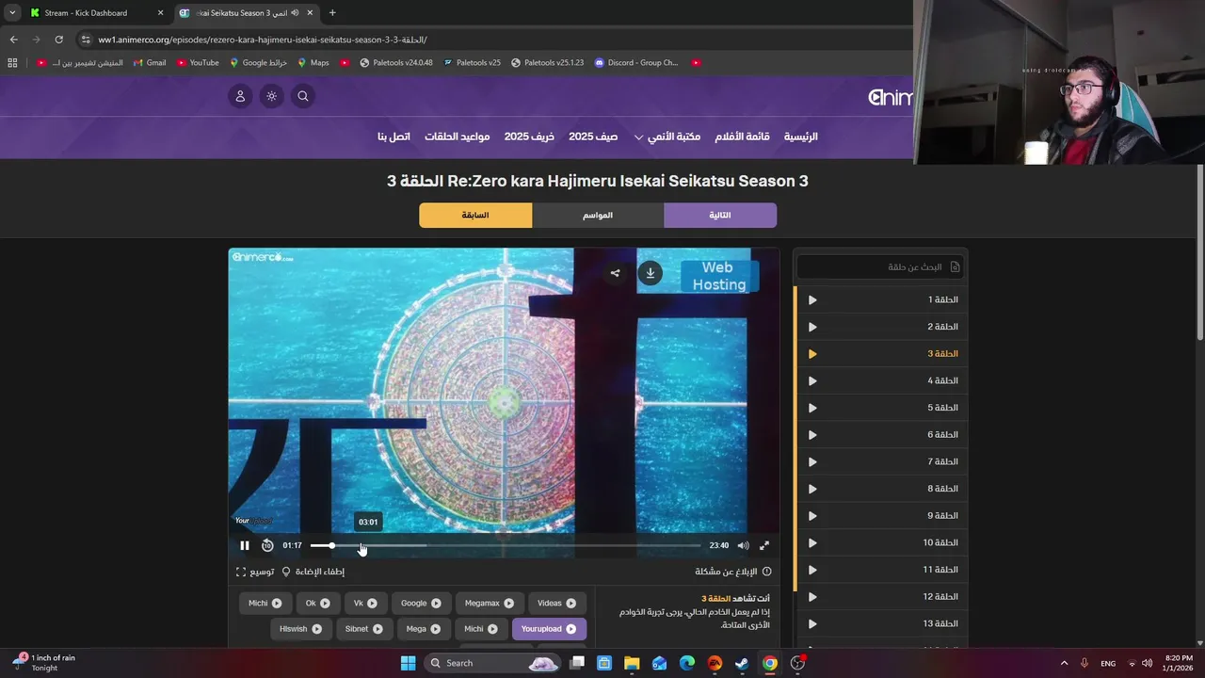Open the tab search dropdown
Image resolution: width=1205 pixels, height=678 pixels.
pyautogui.click(x=12, y=13)
